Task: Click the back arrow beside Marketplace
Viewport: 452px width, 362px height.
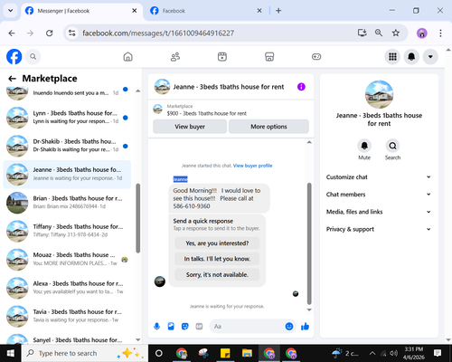Action: click(x=12, y=79)
